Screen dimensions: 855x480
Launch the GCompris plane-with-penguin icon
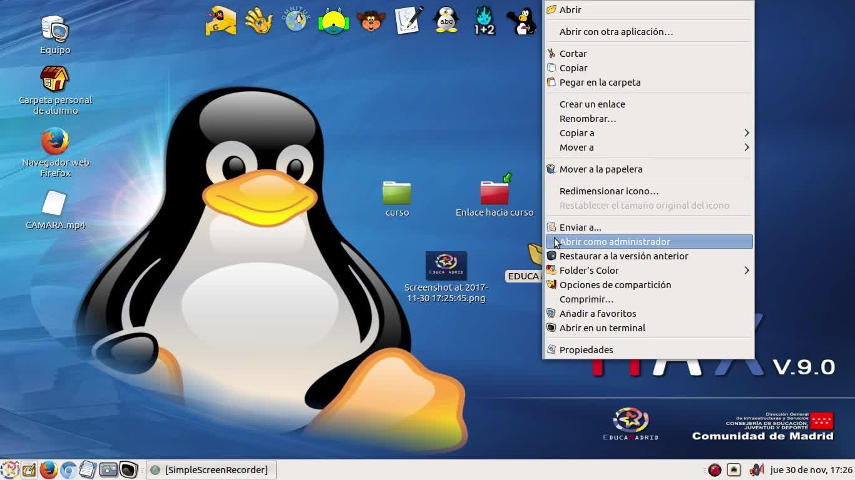click(221, 21)
